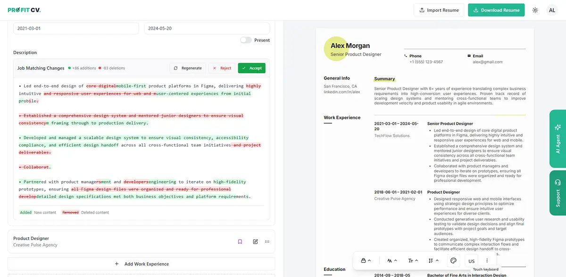
Task: Edit the start date field 2021-03-01
Action: tap(76, 28)
